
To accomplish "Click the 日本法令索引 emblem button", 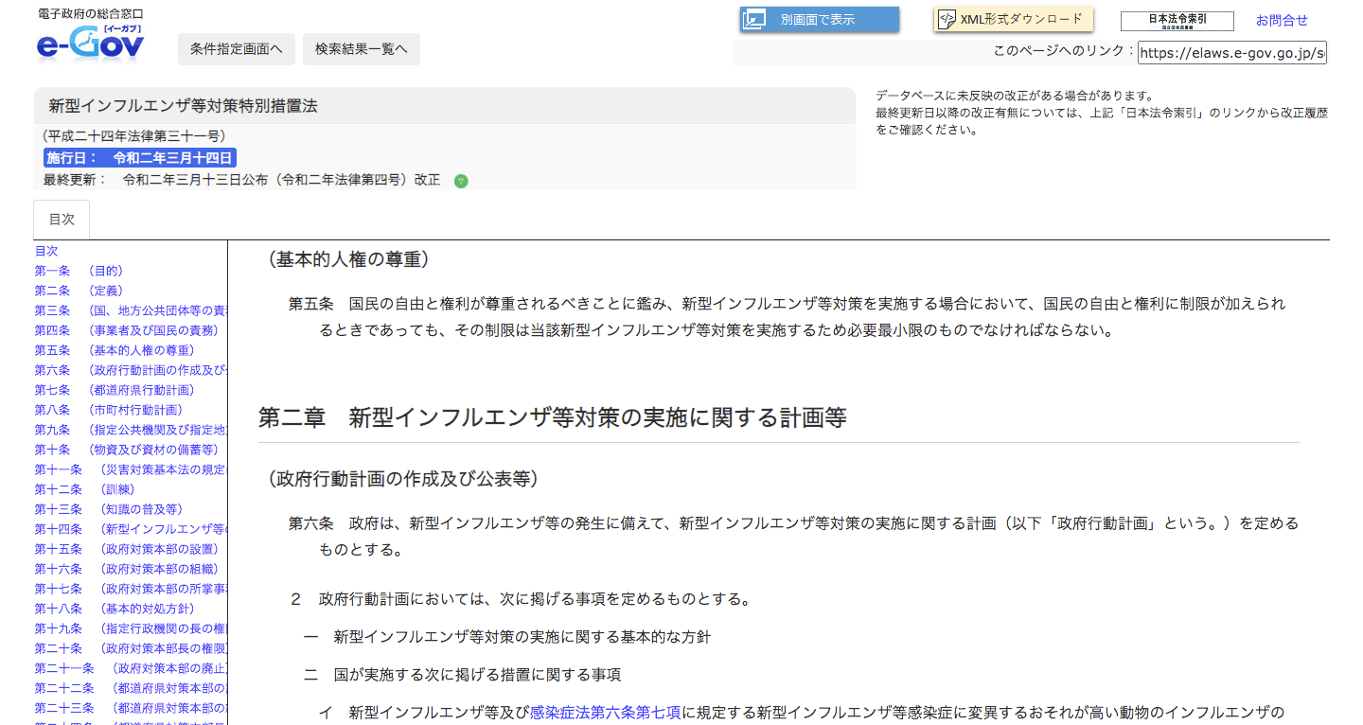I will pyautogui.click(x=1177, y=20).
